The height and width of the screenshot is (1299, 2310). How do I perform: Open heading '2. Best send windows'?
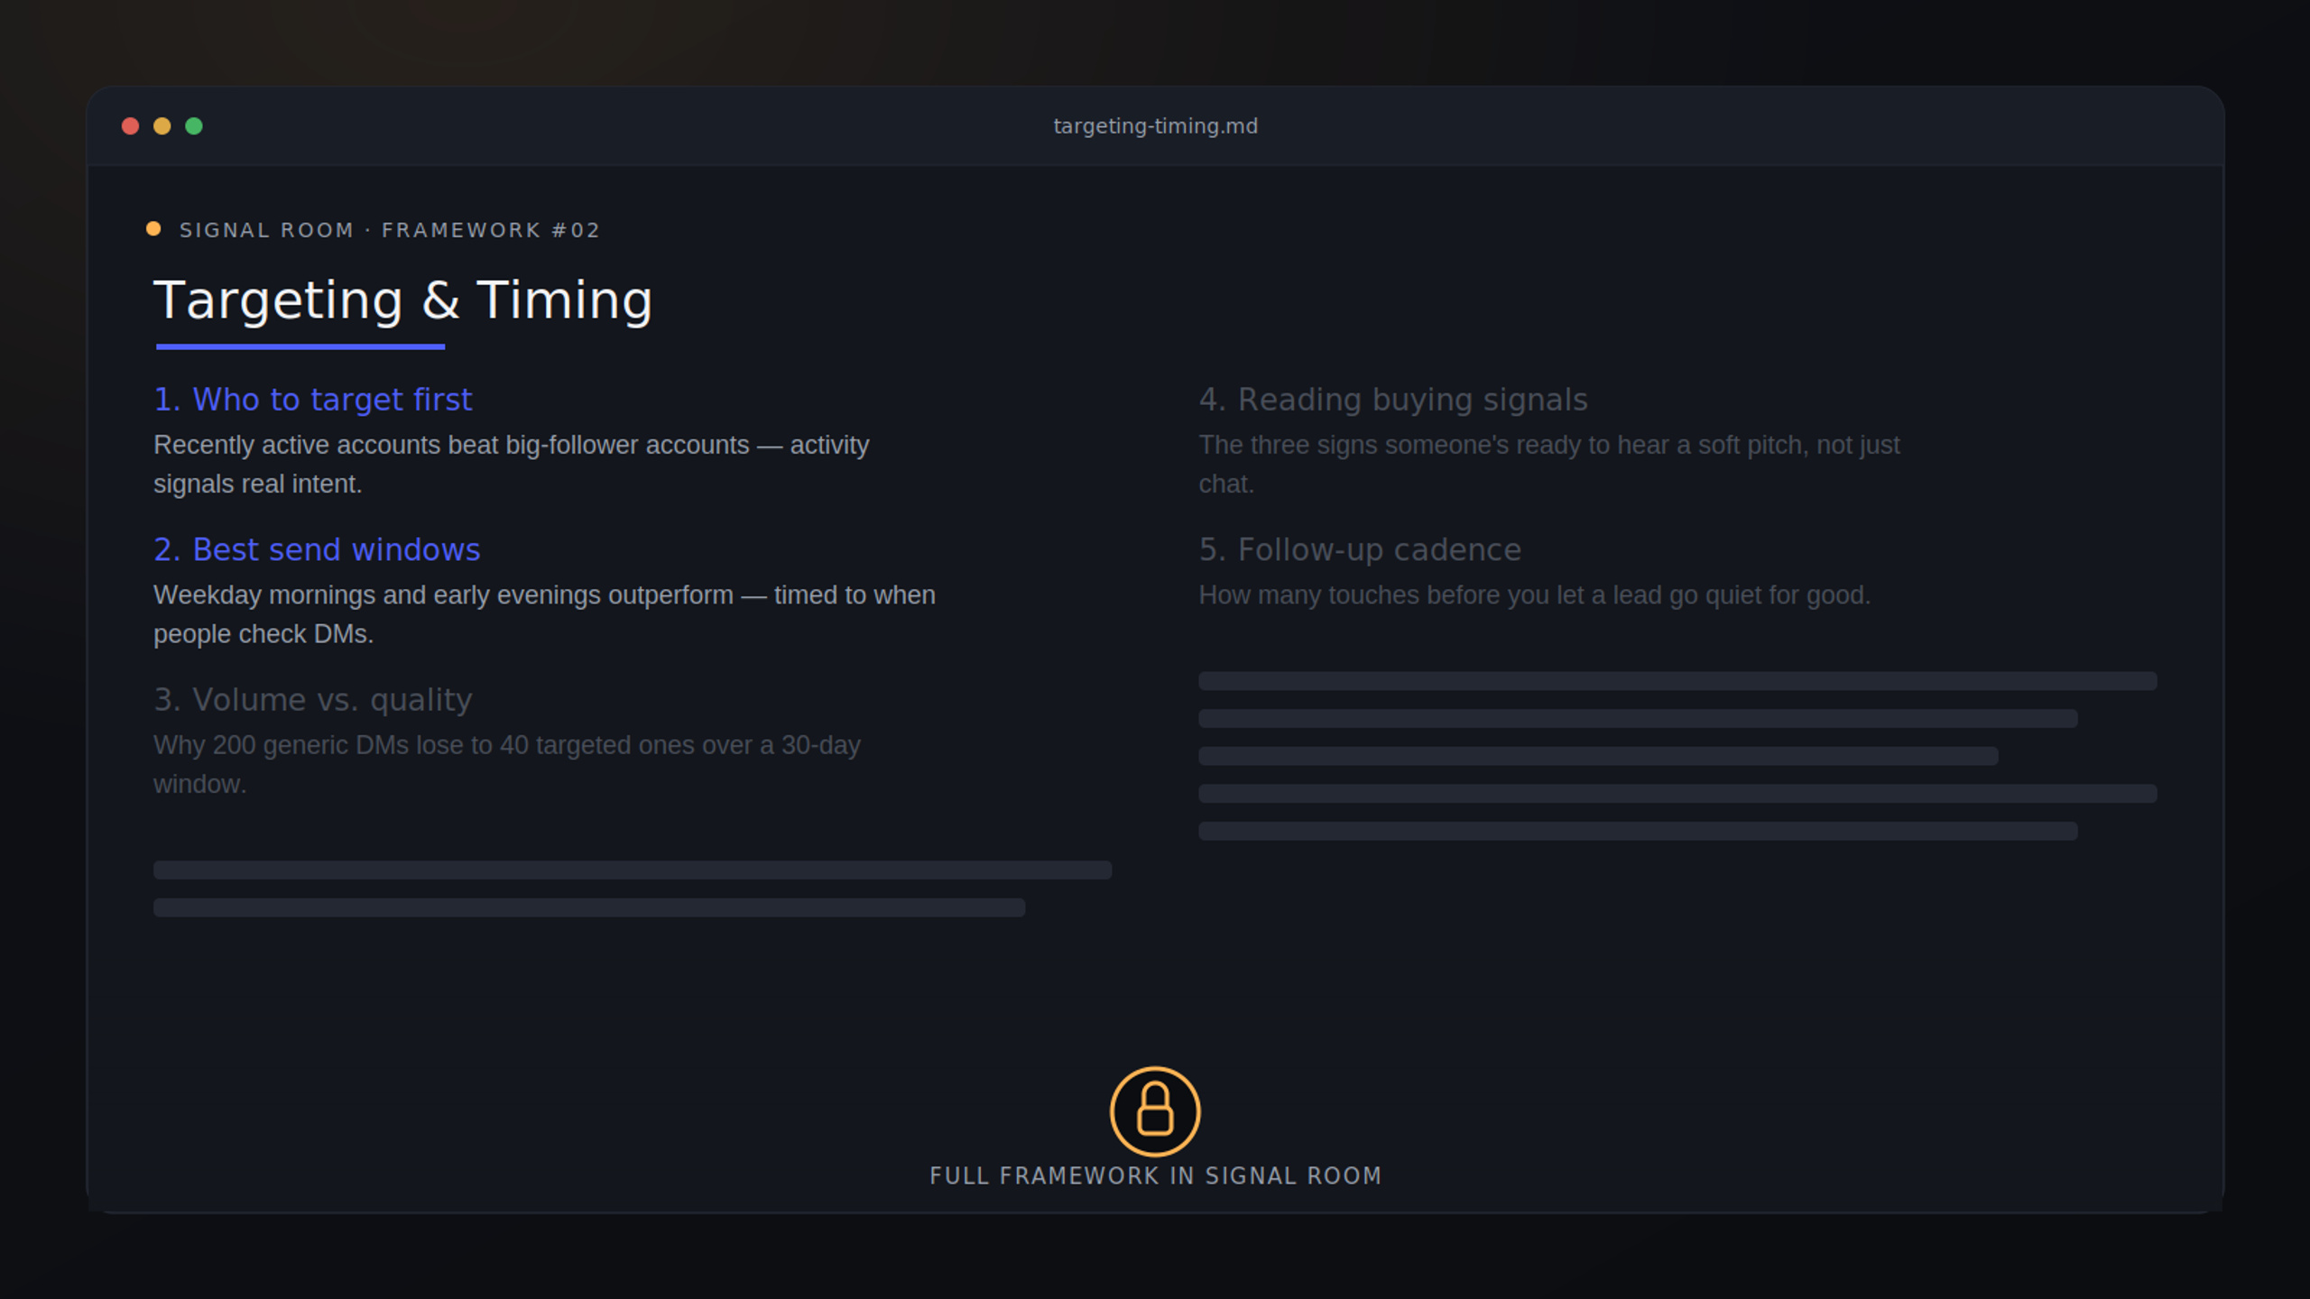tap(317, 549)
